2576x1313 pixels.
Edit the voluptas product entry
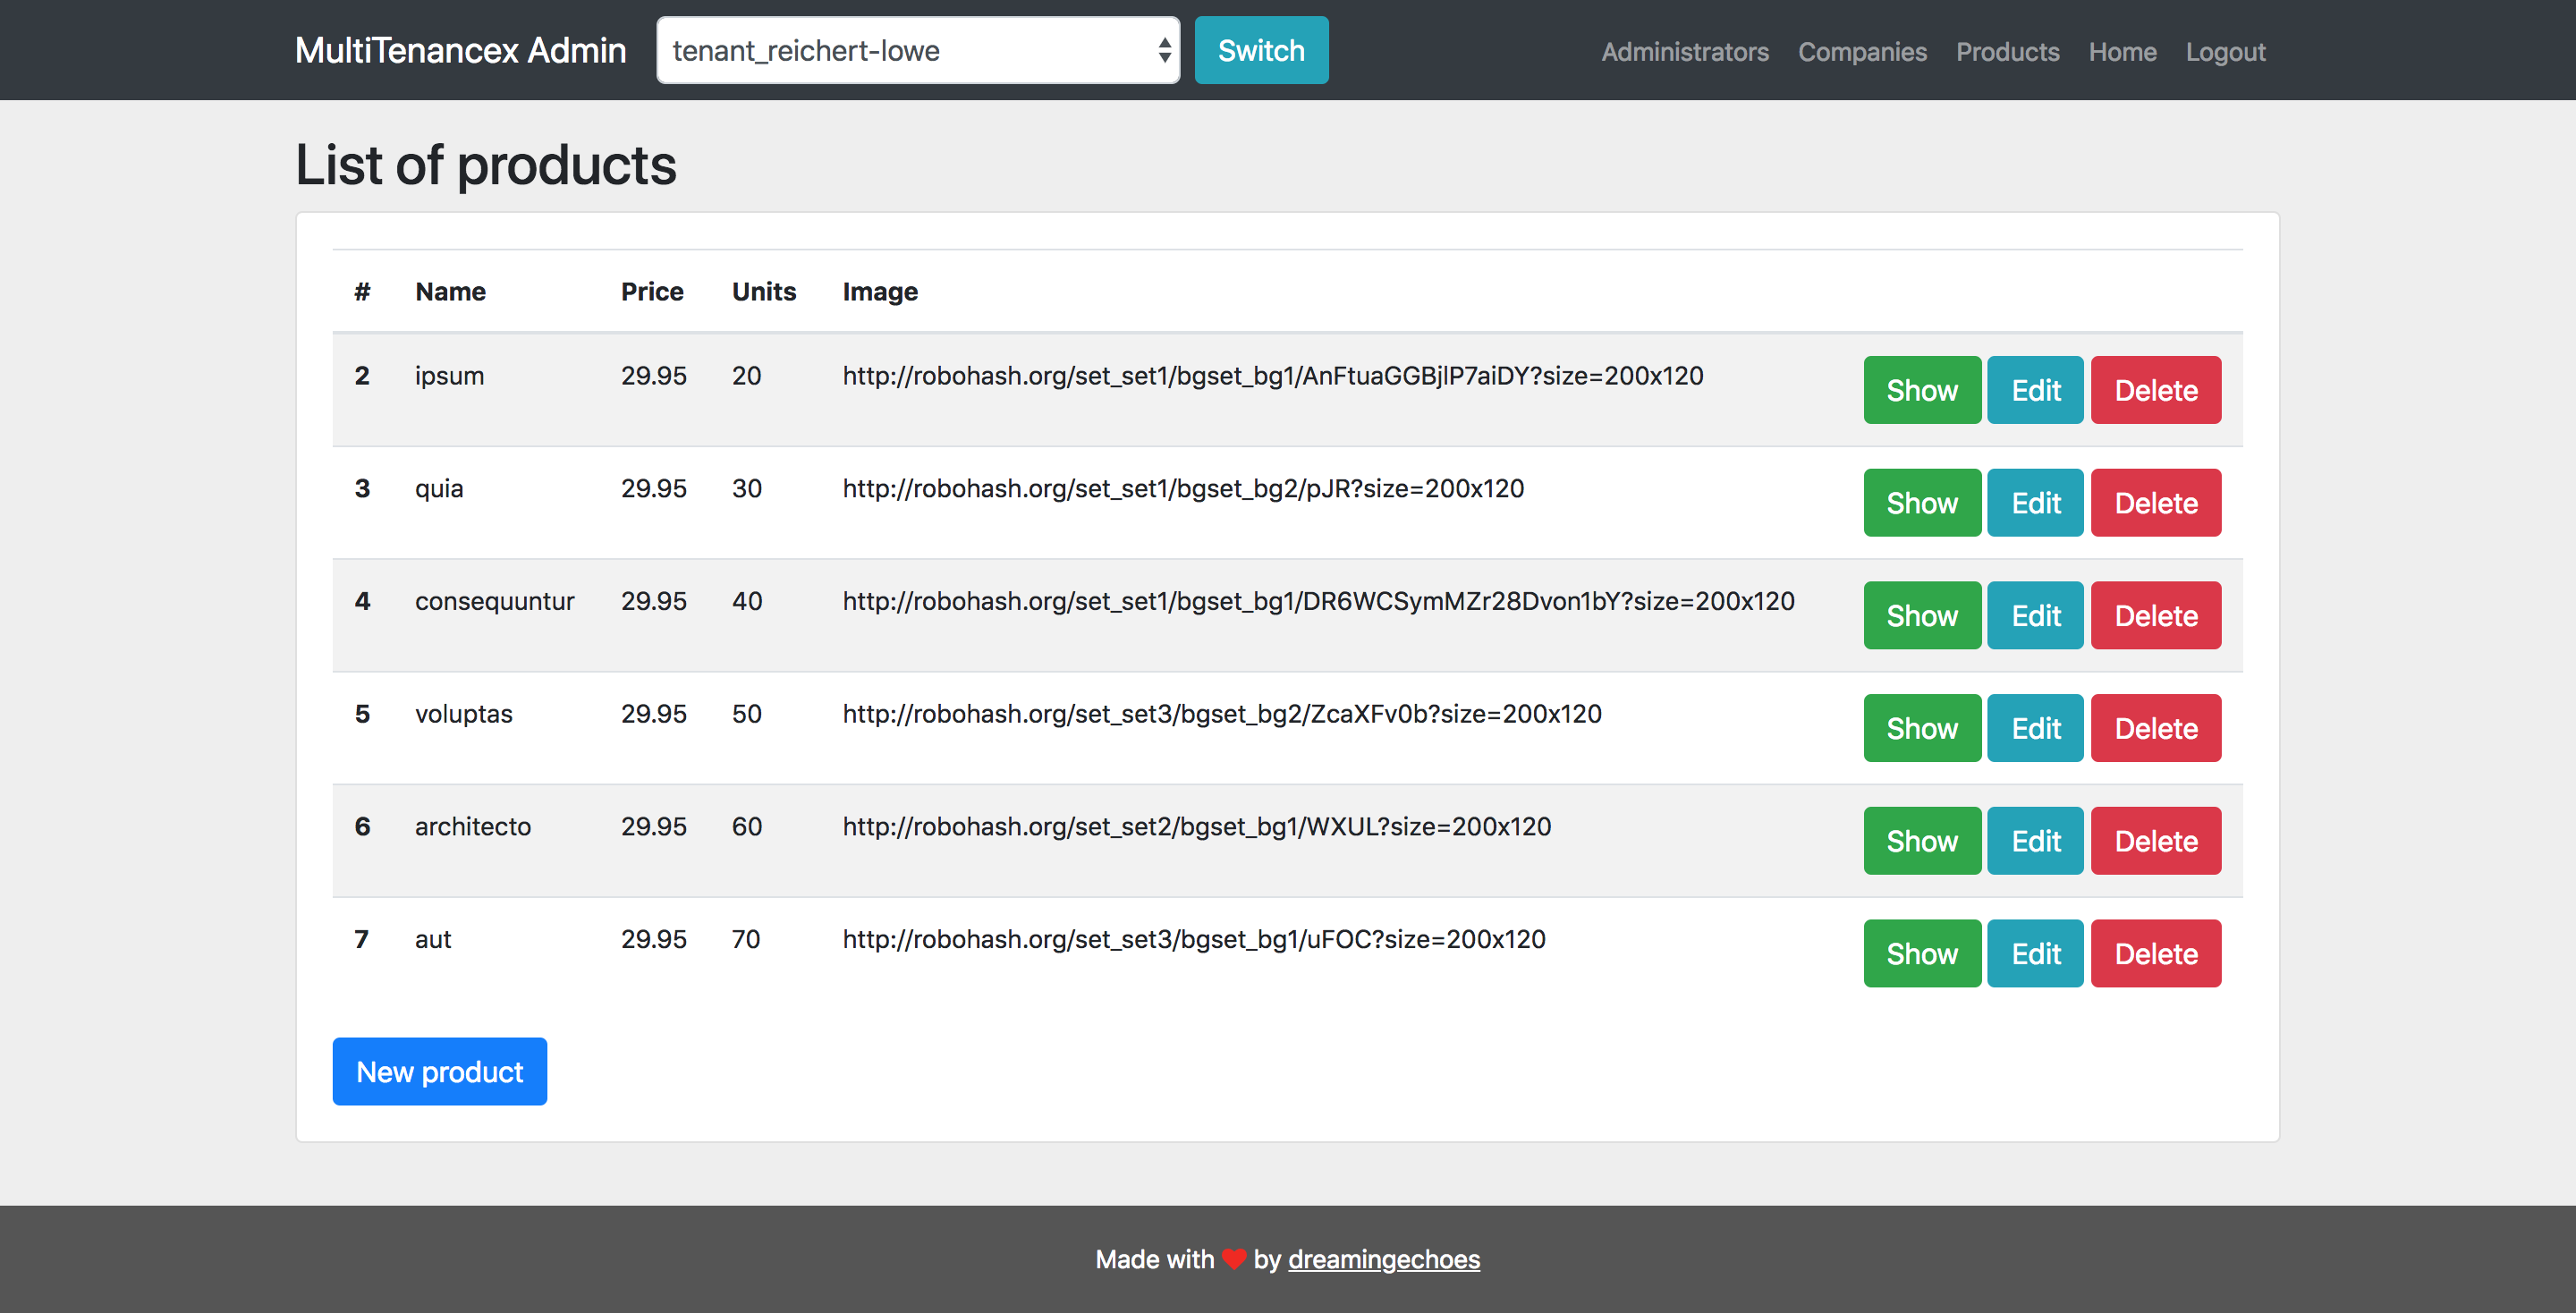tap(2034, 728)
